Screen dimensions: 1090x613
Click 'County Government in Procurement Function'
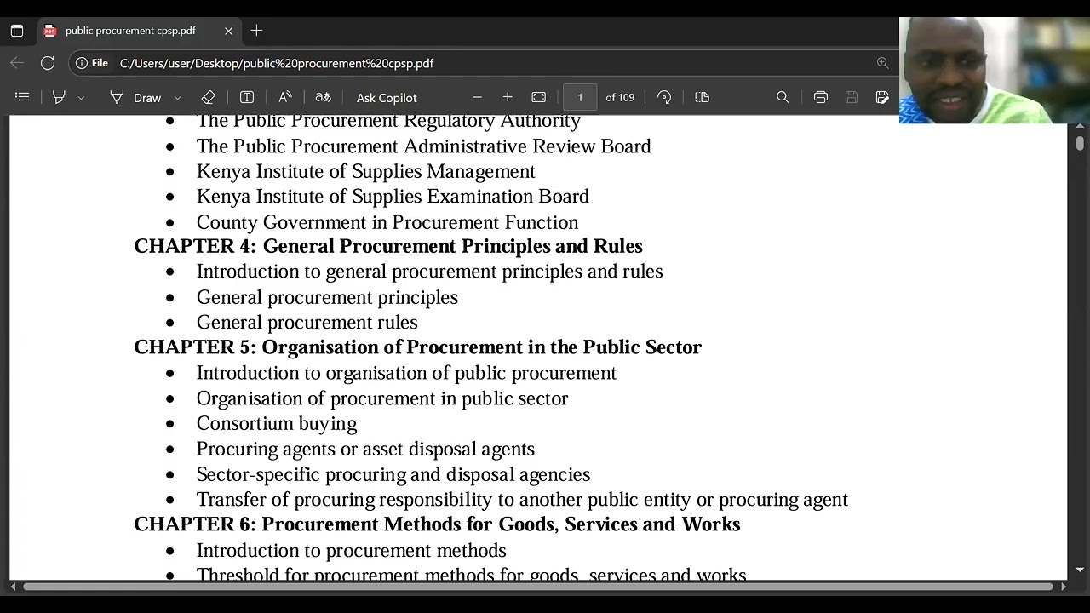click(x=387, y=222)
